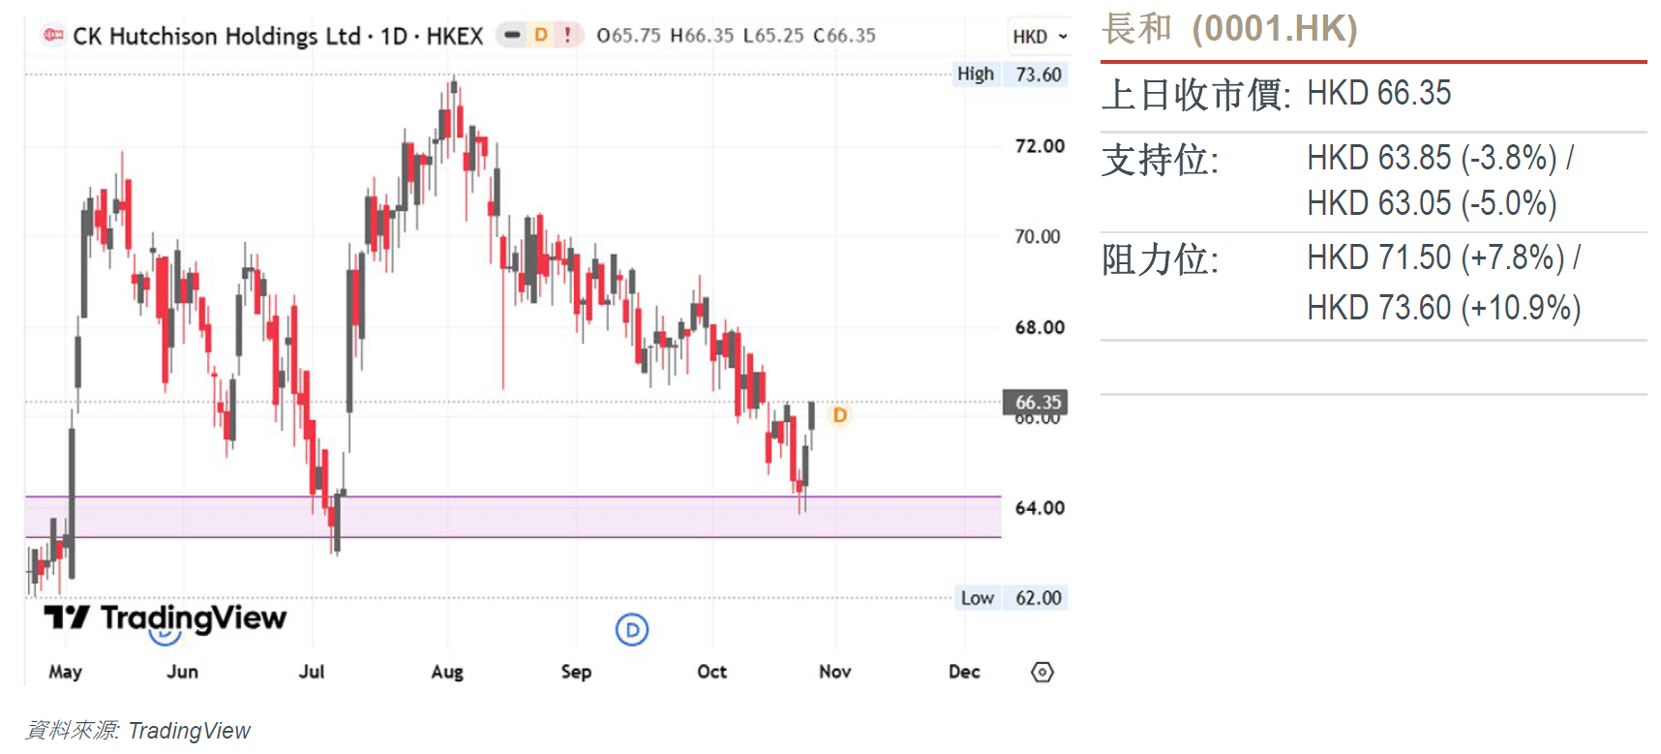Click the HKD 66.35 previous close value
The width and height of the screenshot is (1661, 754).
point(1379,94)
